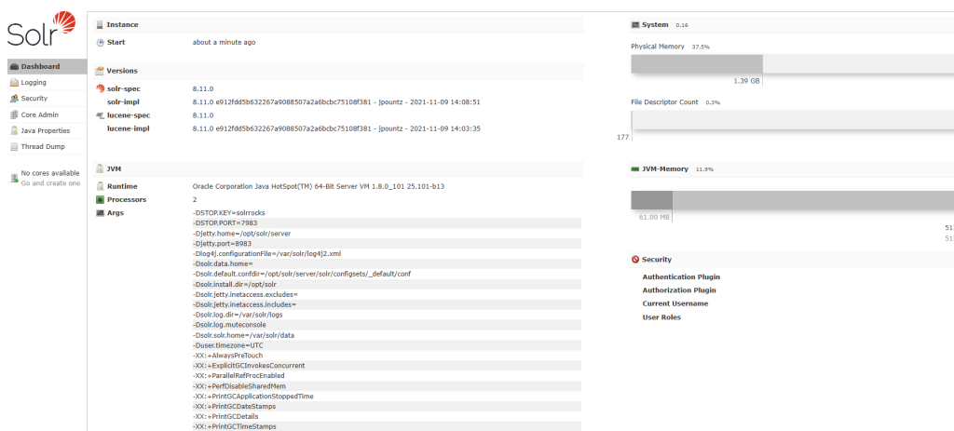Click the -Djetty.port=8983 argument row
954x431 pixels.
coord(222,244)
